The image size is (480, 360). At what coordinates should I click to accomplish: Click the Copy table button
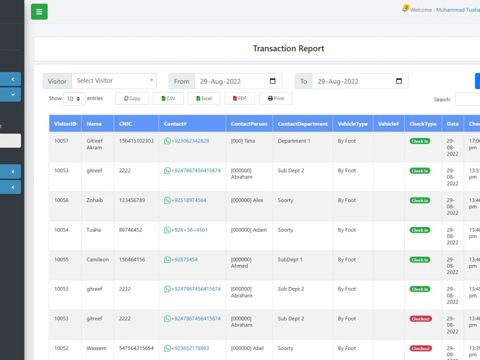132,98
